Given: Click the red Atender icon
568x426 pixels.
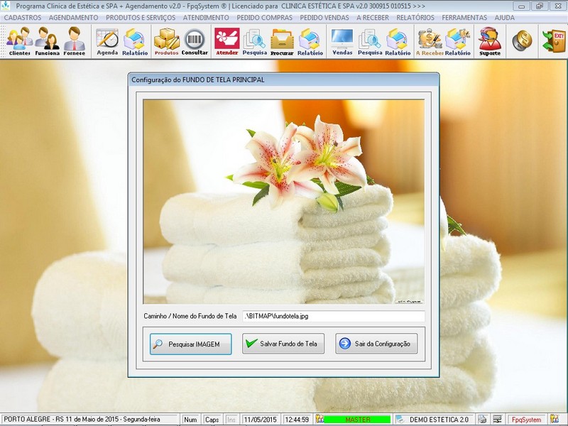Looking at the screenshot, I should [x=227, y=42].
